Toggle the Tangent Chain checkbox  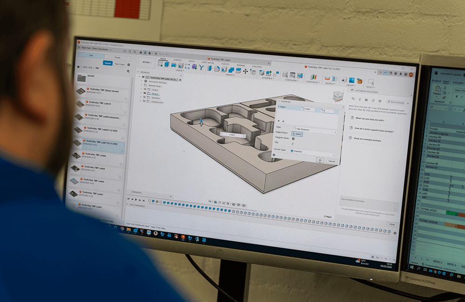[293, 138]
